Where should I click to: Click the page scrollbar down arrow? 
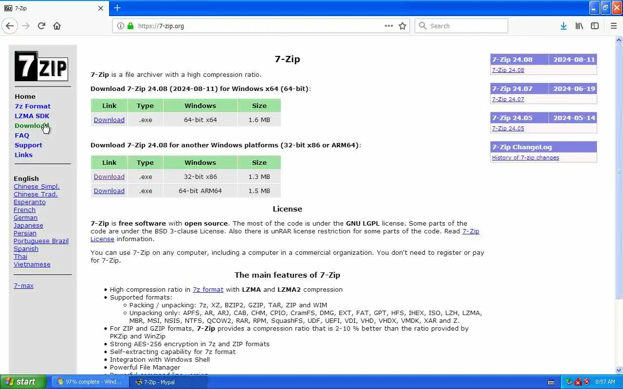tap(619, 370)
